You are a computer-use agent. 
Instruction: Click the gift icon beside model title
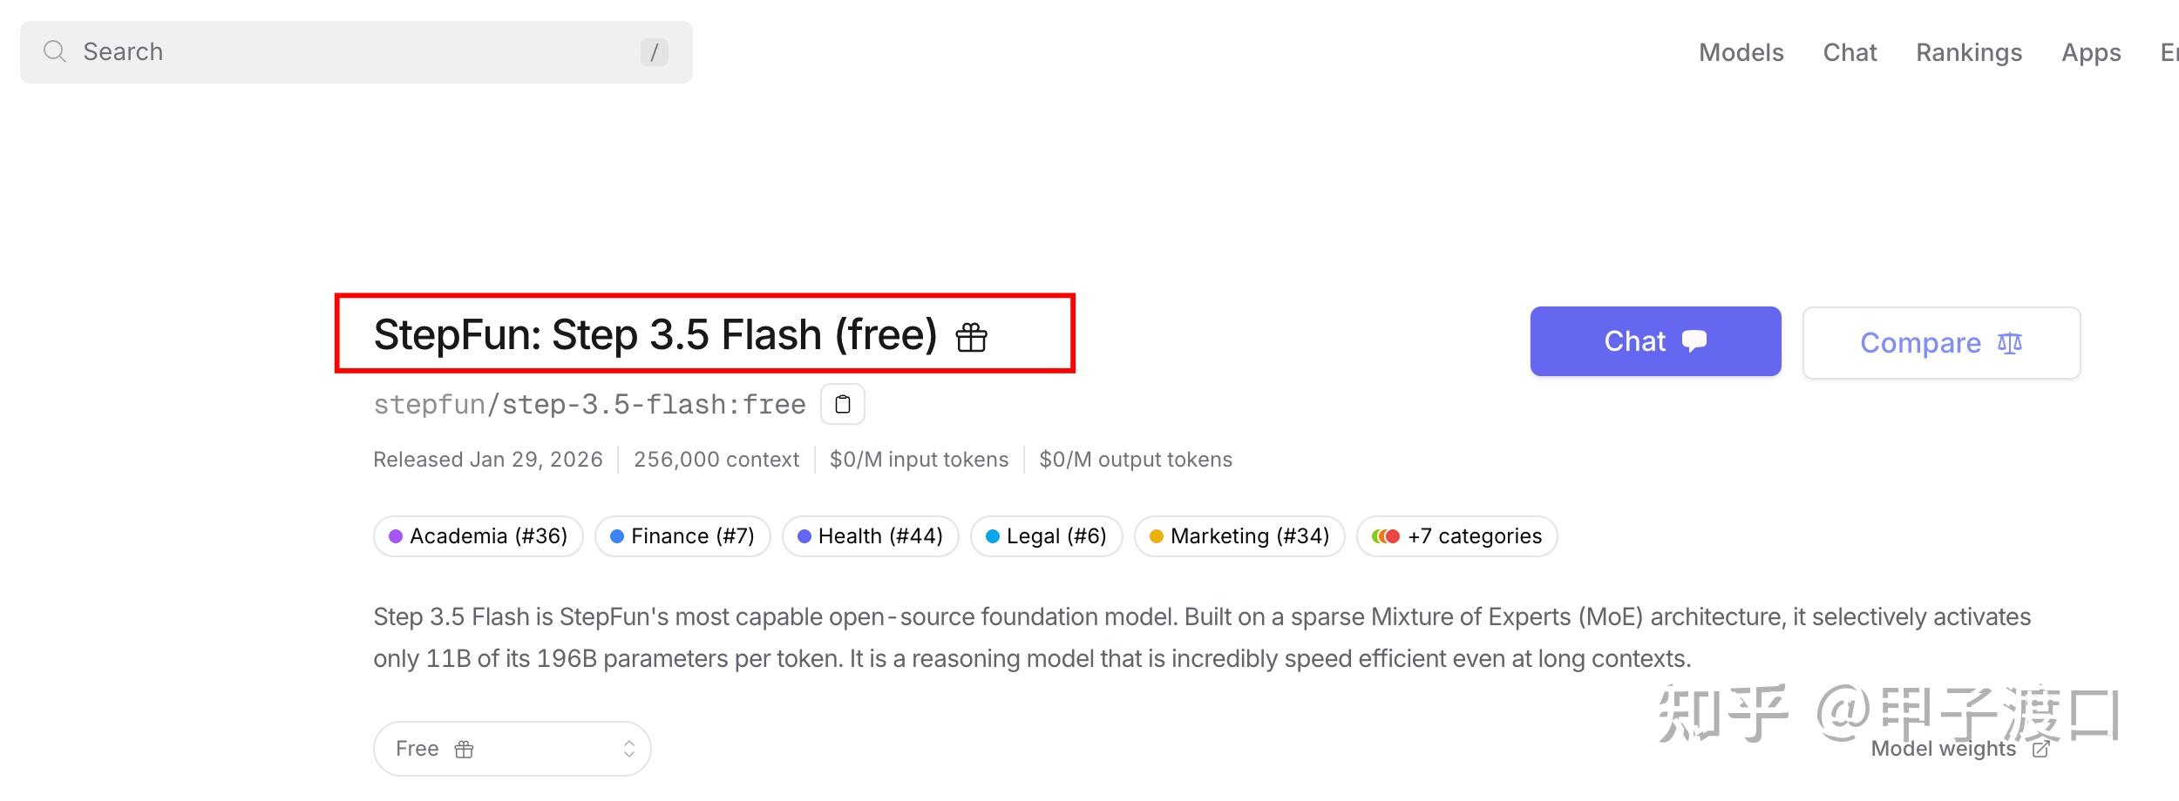971,337
